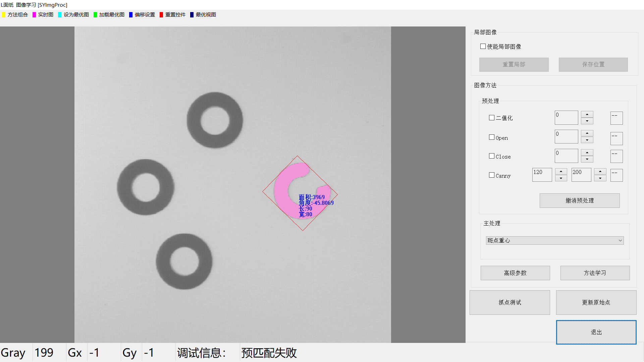Decrease the Open value with down arrow
The width and height of the screenshot is (644, 362).
(587, 140)
